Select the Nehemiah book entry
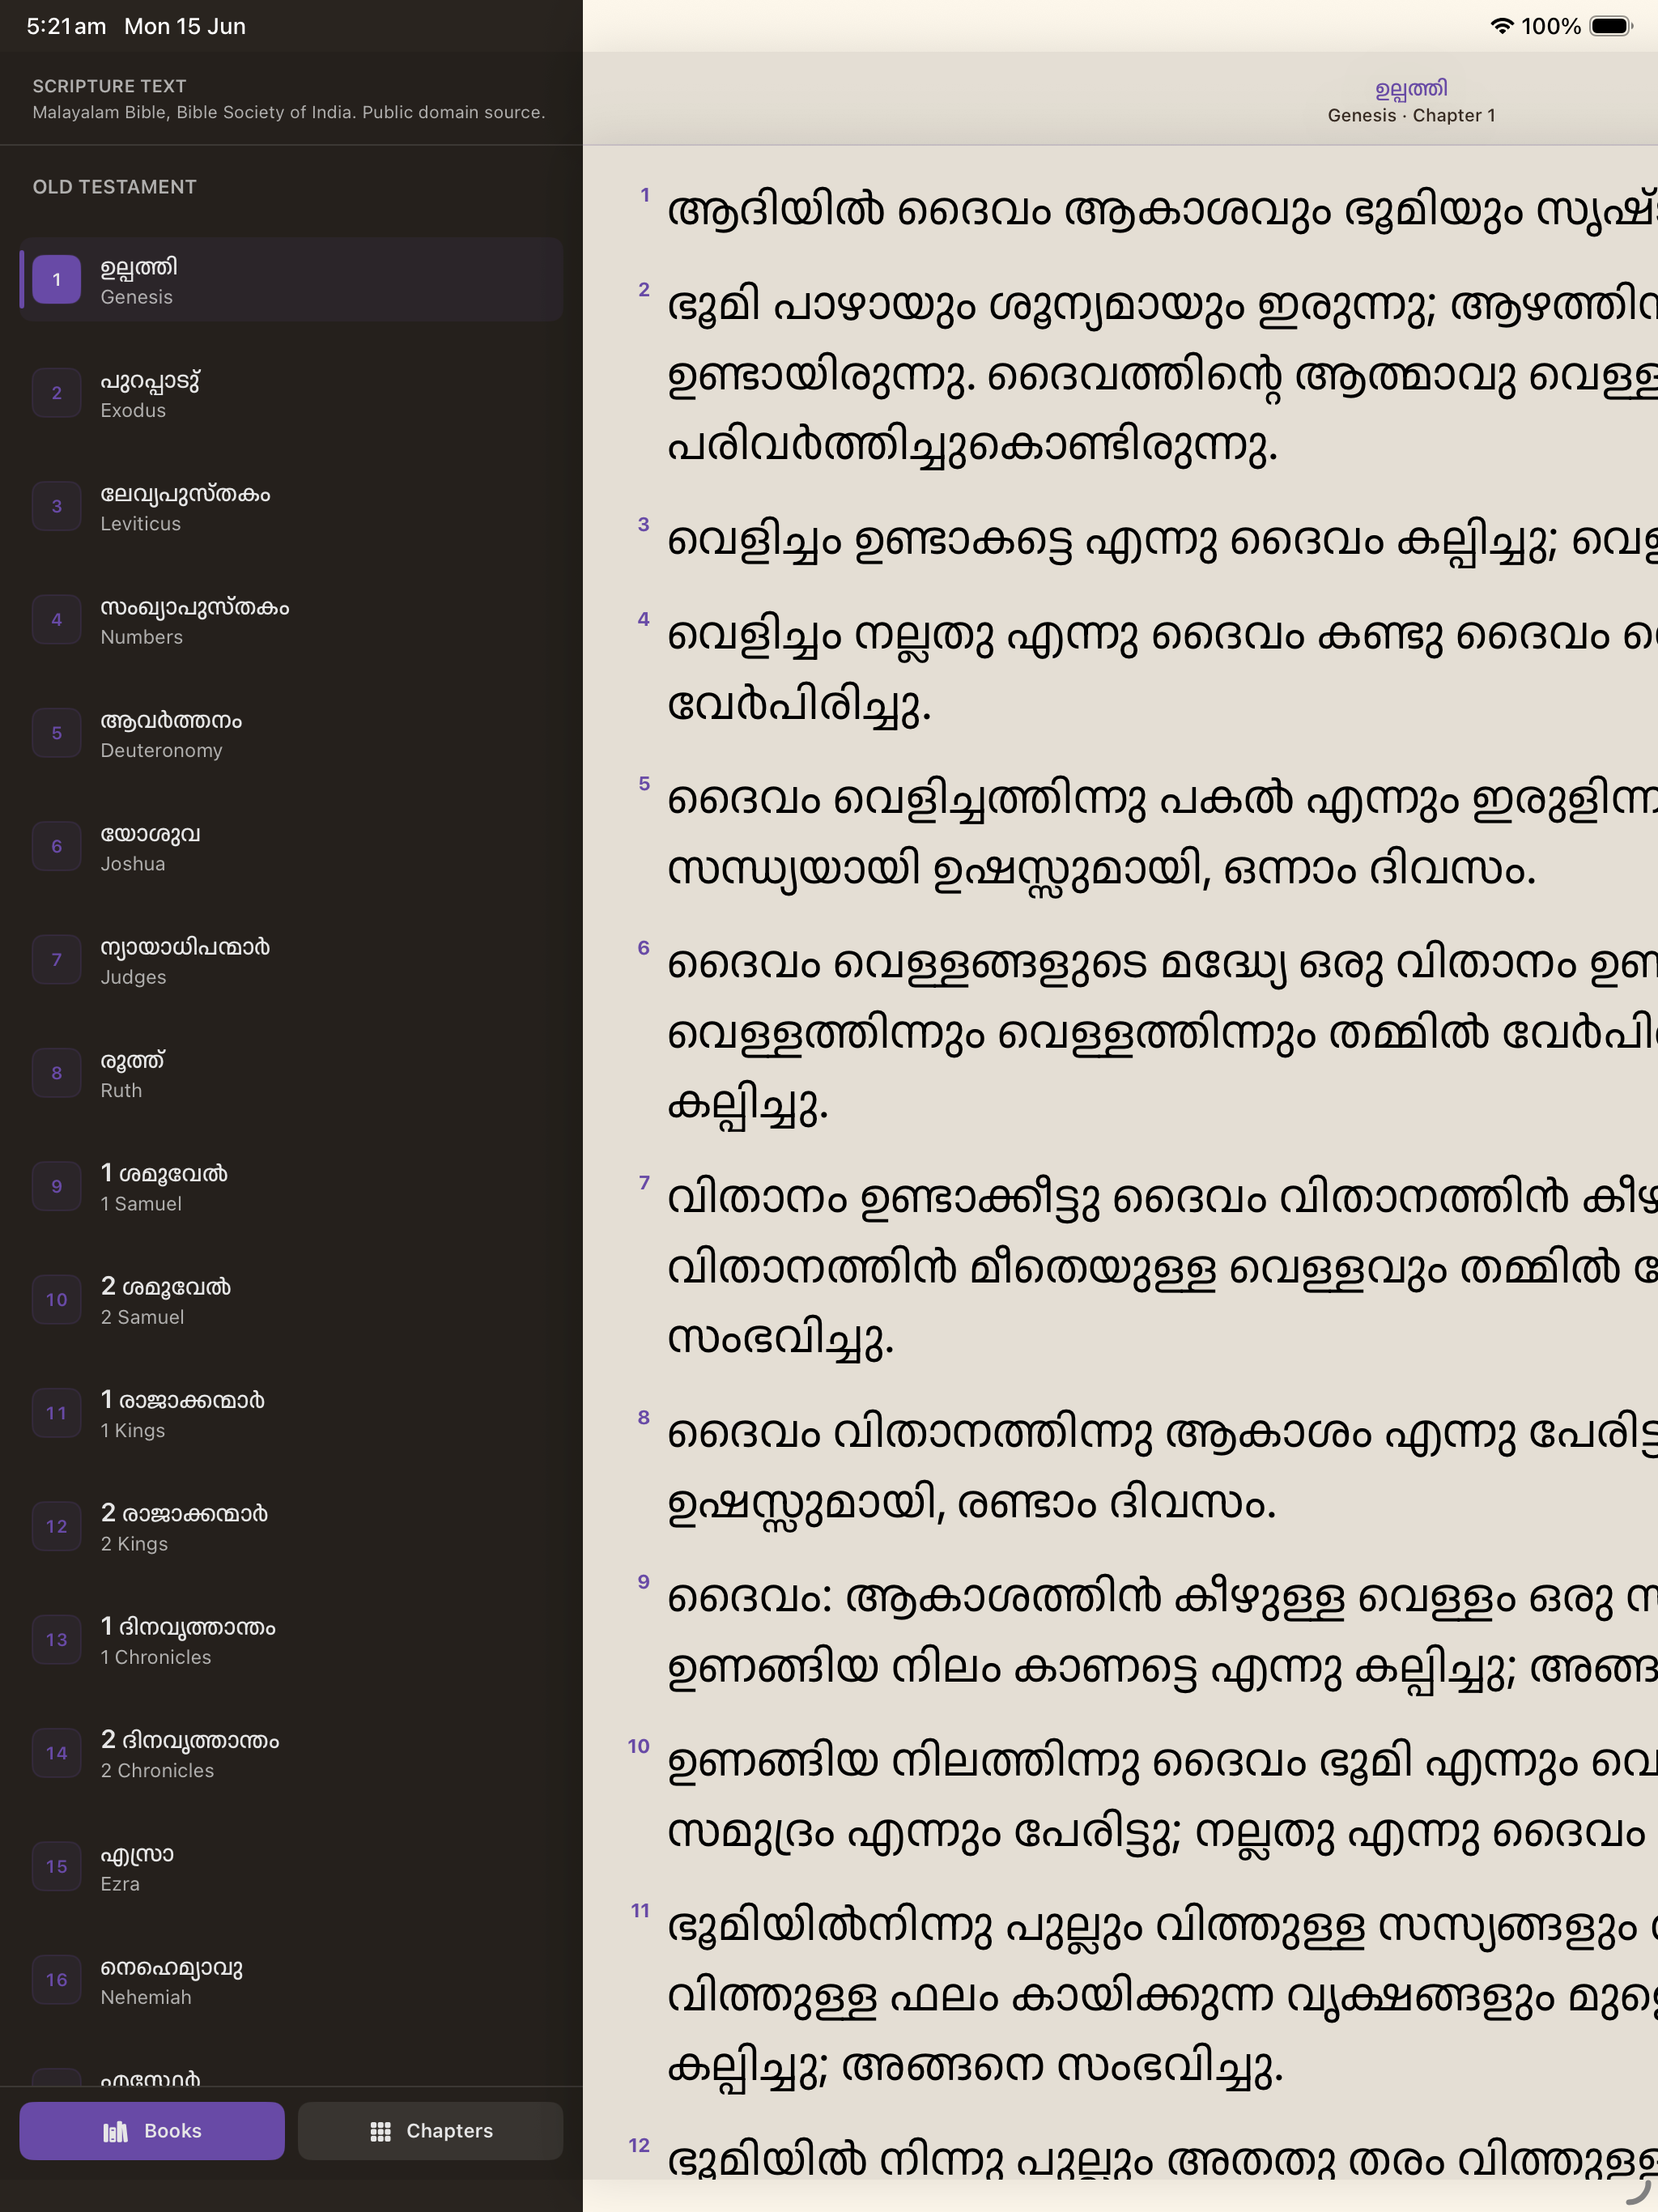 [291, 1980]
